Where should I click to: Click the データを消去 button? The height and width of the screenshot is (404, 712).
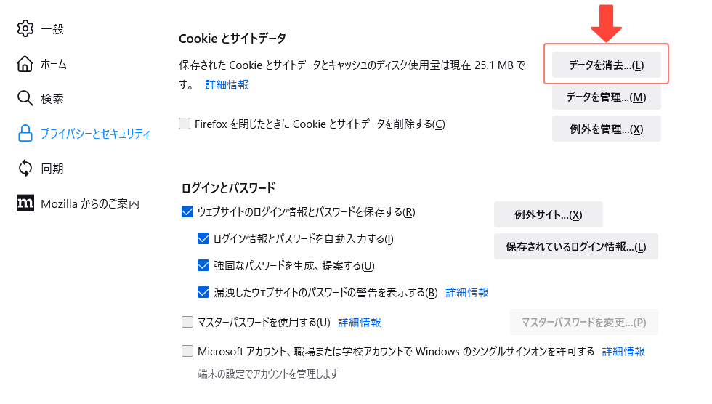point(606,65)
